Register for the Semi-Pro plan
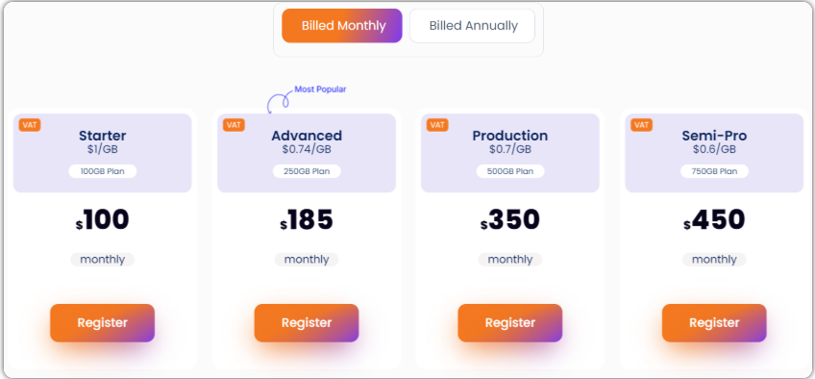The width and height of the screenshot is (815, 379). pos(714,323)
